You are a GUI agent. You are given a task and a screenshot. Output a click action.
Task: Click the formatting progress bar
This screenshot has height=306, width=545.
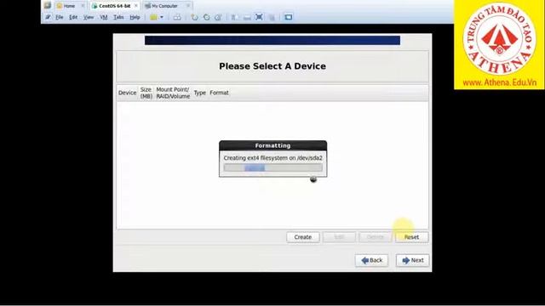[272, 168]
